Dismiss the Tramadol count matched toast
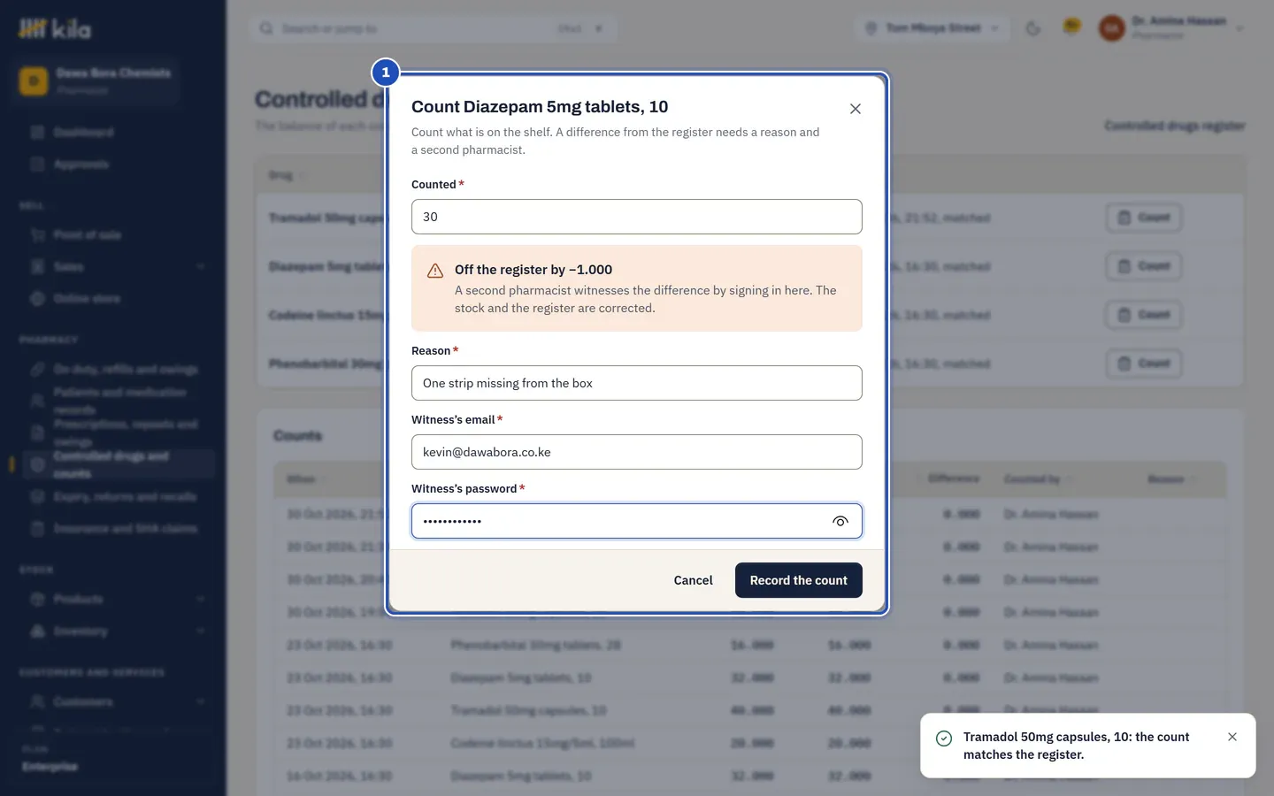Screen dimensions: 1274x796 1232,737
